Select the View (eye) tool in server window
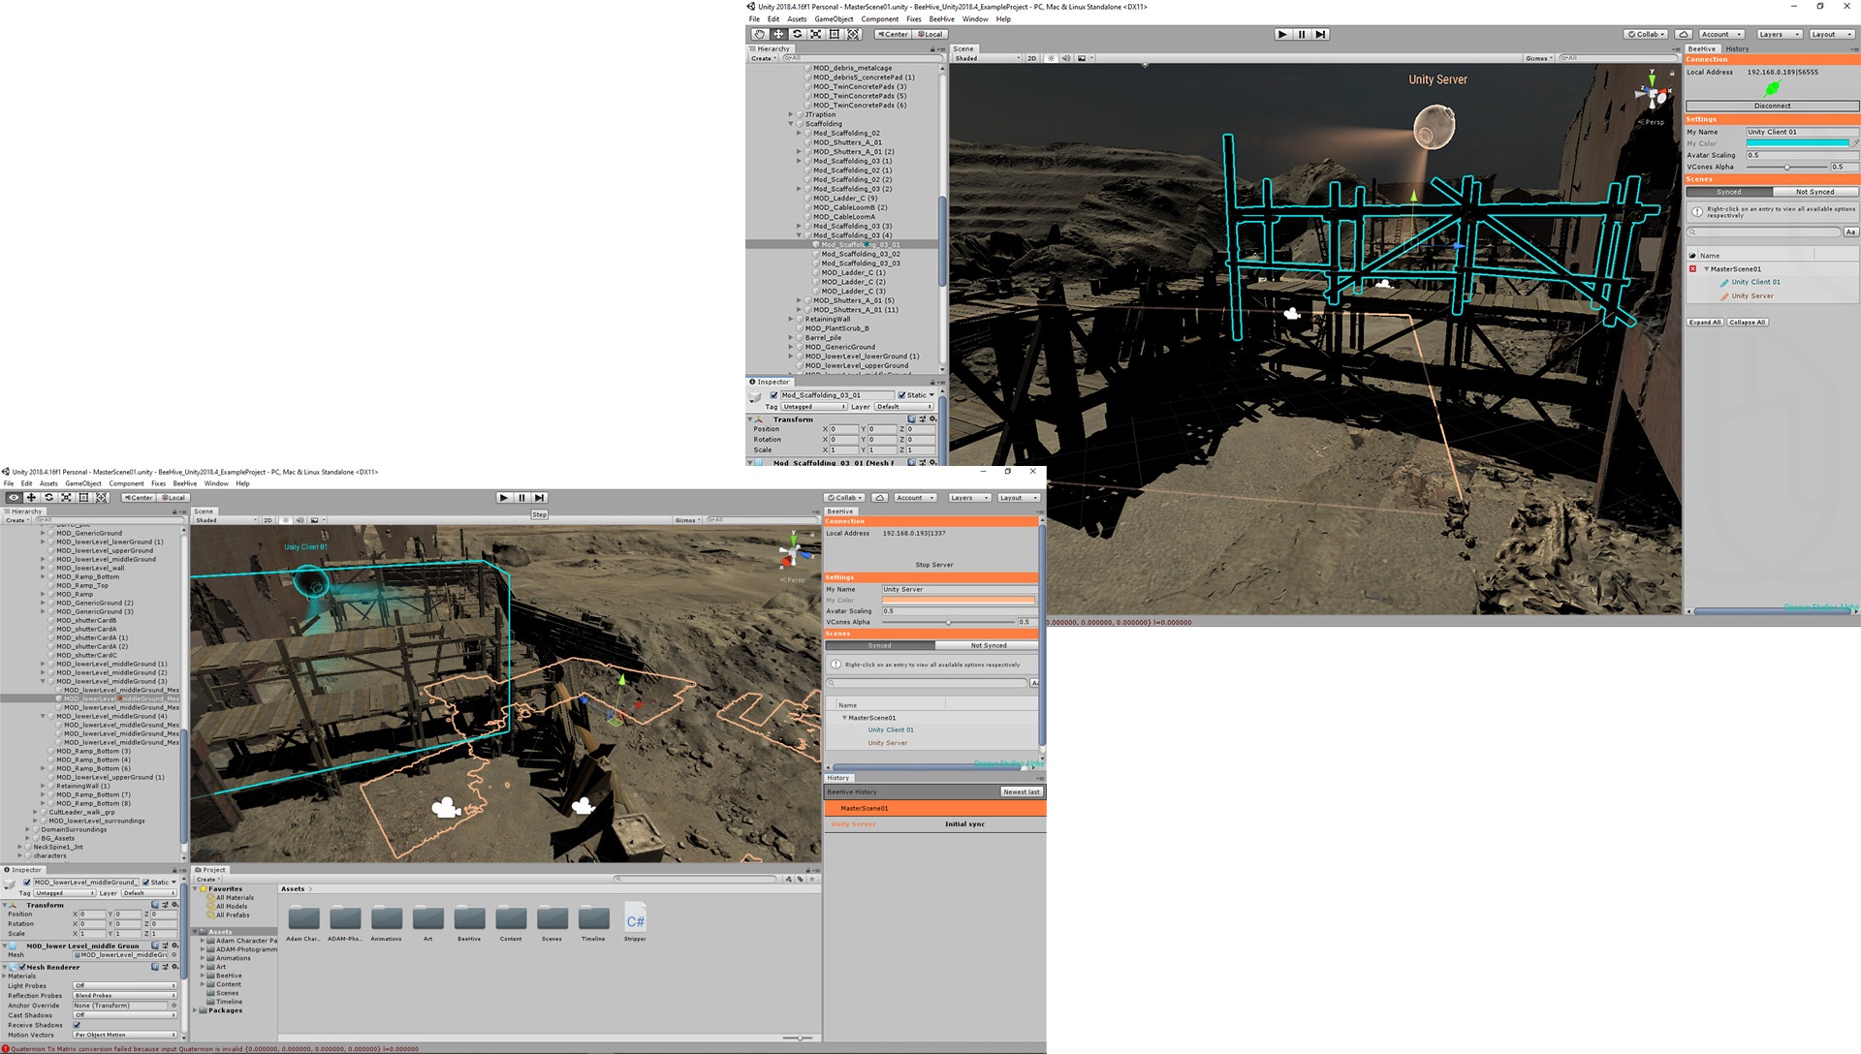1861x1054 pixels. coord(14,497)
